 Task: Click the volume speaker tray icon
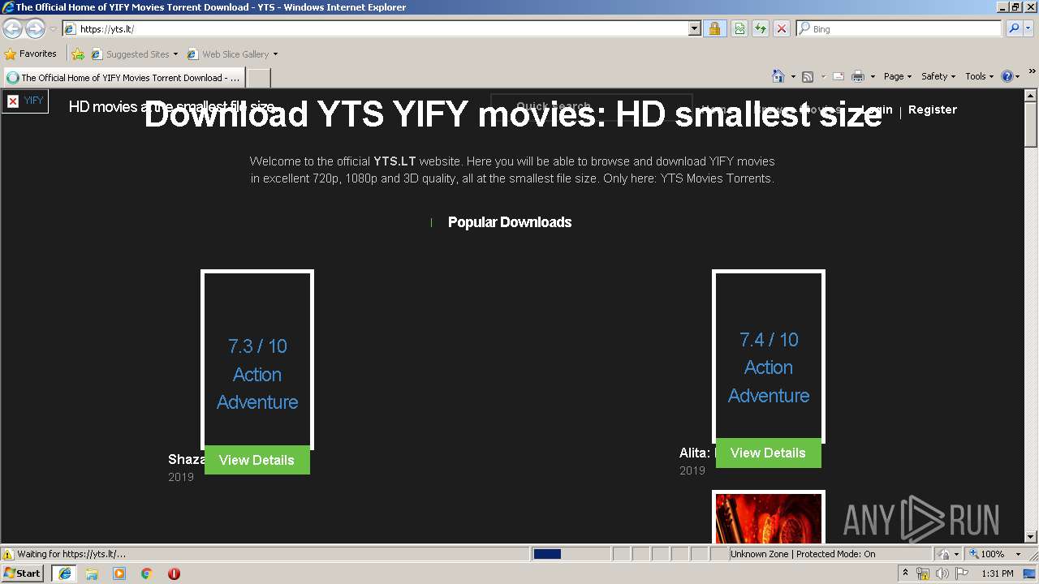(942, 573)
